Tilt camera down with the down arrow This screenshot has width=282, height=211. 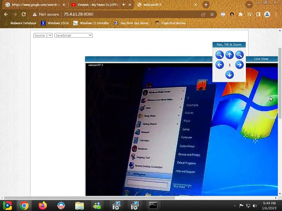(x=229, y=75)
